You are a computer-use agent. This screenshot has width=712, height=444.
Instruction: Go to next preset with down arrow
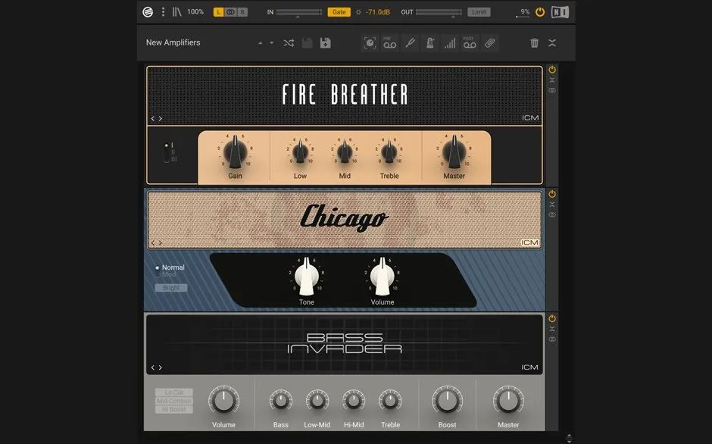[x=271, y=43]
